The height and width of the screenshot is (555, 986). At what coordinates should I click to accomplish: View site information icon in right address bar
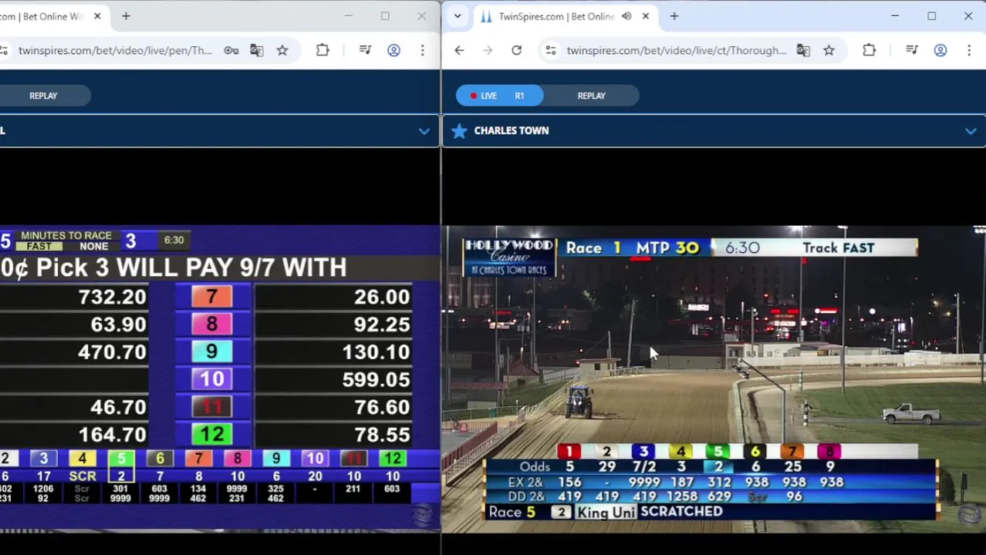click(550, 50)
